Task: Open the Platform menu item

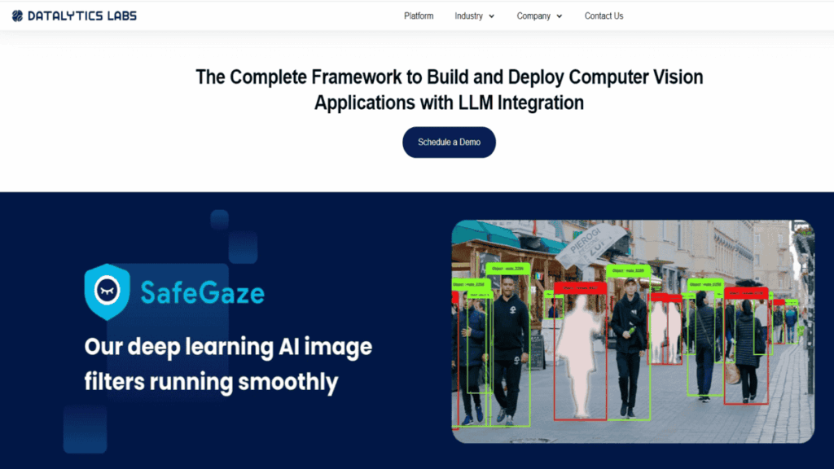Action: pyautogui.click(x=419, y=16)
